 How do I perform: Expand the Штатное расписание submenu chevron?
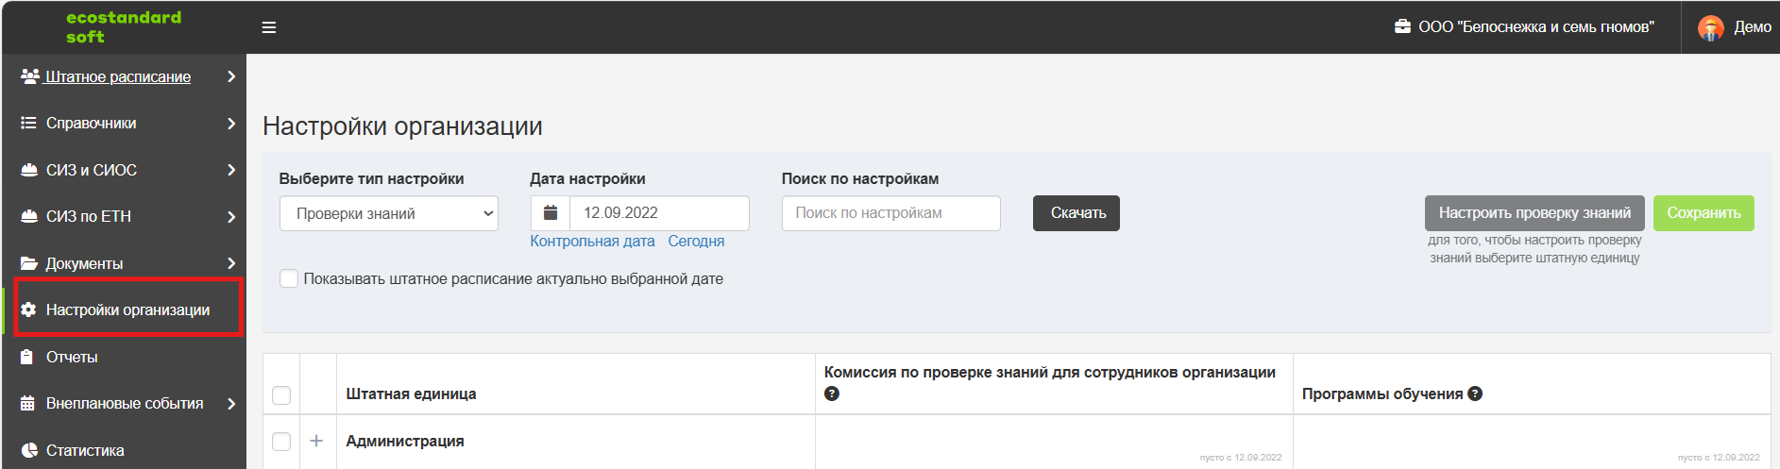click(x=231, y=76)
